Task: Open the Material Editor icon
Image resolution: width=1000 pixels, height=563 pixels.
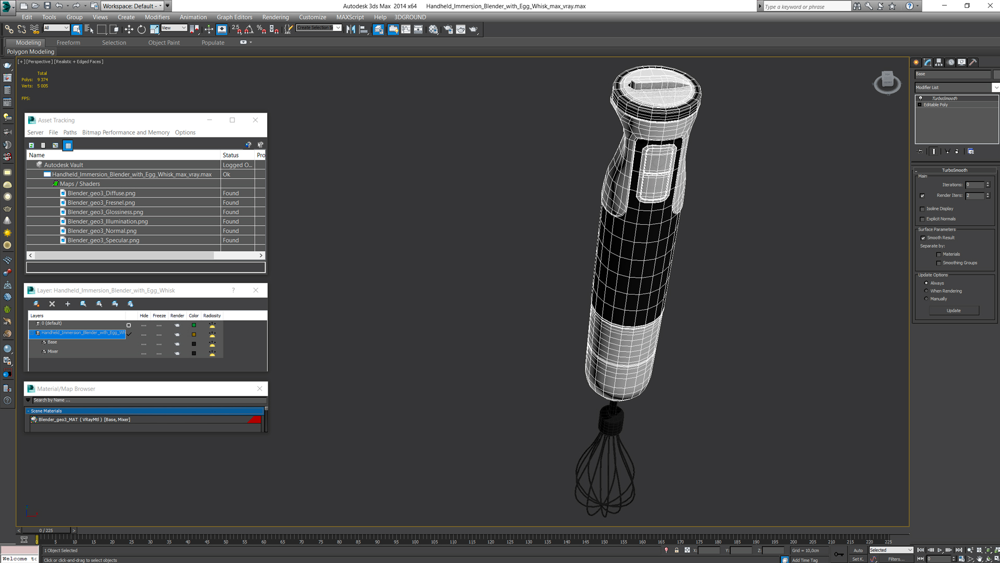Action: coord(433,29)
